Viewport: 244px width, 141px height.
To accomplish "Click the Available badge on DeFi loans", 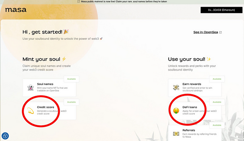I will tap(217, 102).
